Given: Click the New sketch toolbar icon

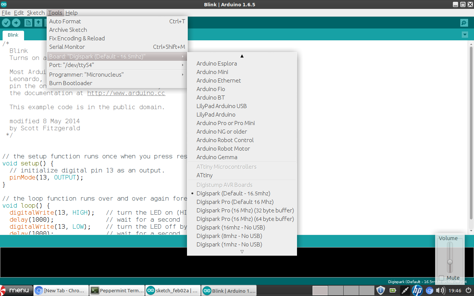Looking at the screenshot, I should (x=28, y=23).
